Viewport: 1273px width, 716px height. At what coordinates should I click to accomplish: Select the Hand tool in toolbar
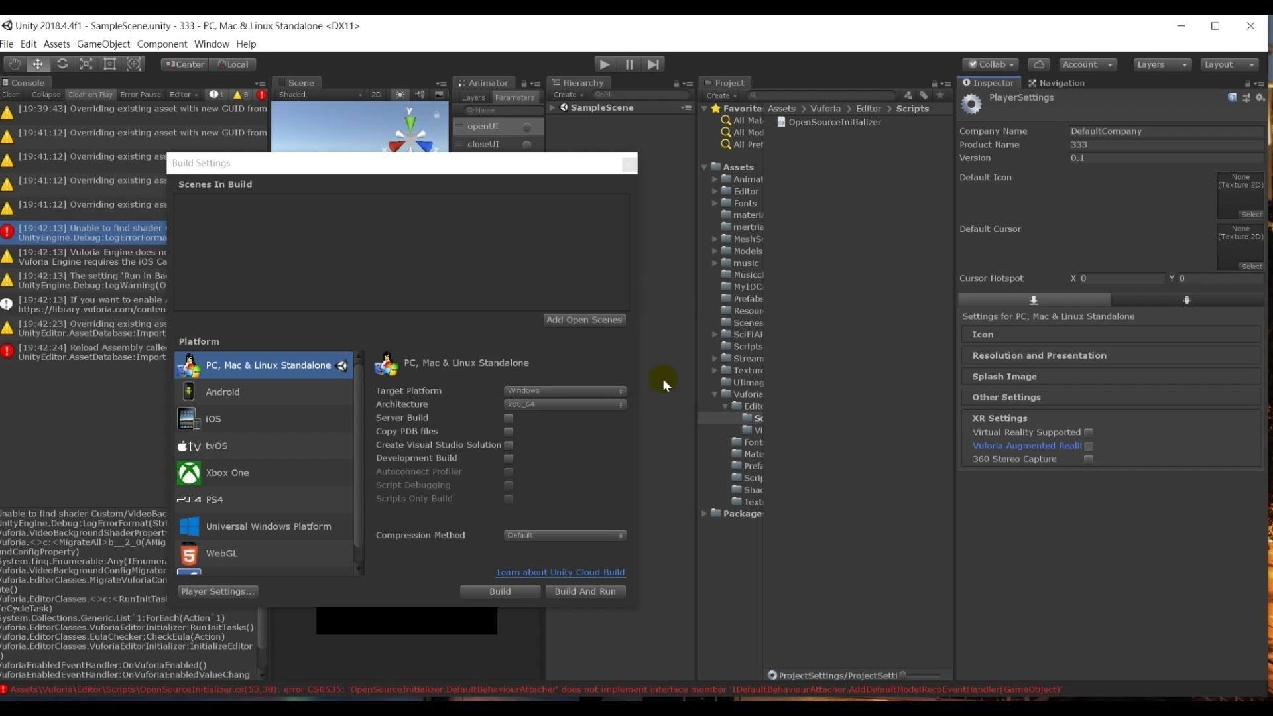pos(15,64)
